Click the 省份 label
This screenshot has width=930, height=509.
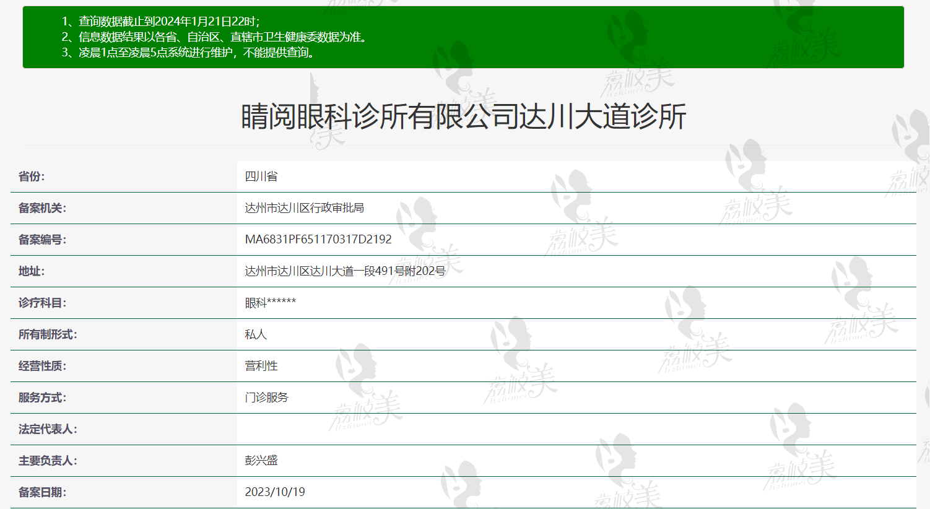point(32,176)
